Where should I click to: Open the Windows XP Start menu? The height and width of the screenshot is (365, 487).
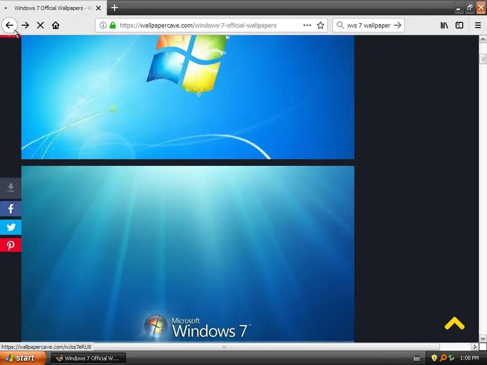tap(23, 358)
